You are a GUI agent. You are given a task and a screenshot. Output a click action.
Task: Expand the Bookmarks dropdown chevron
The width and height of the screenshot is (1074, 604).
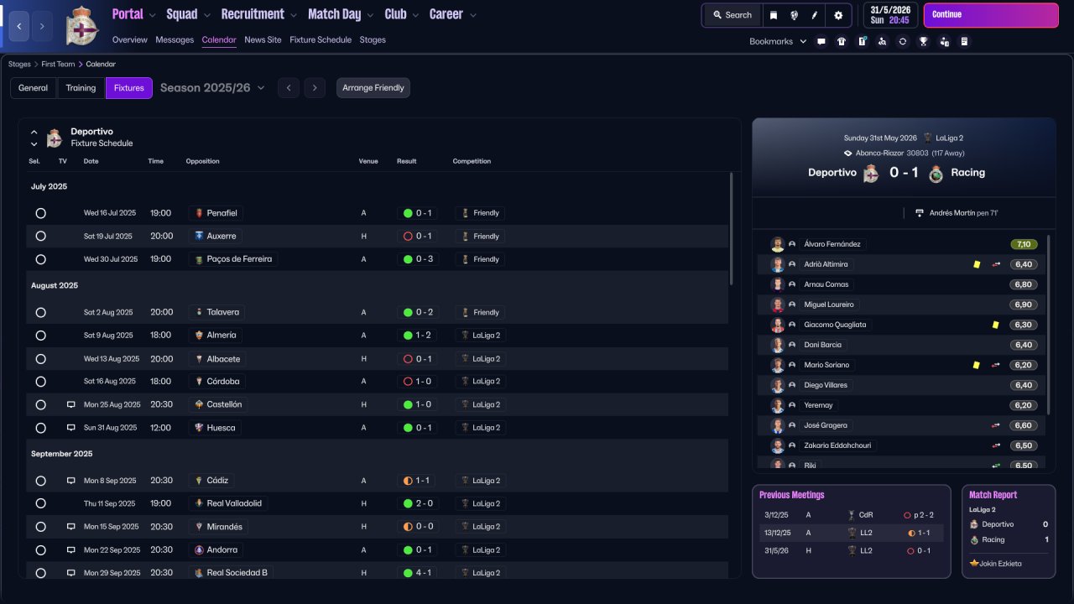[803, 41]
